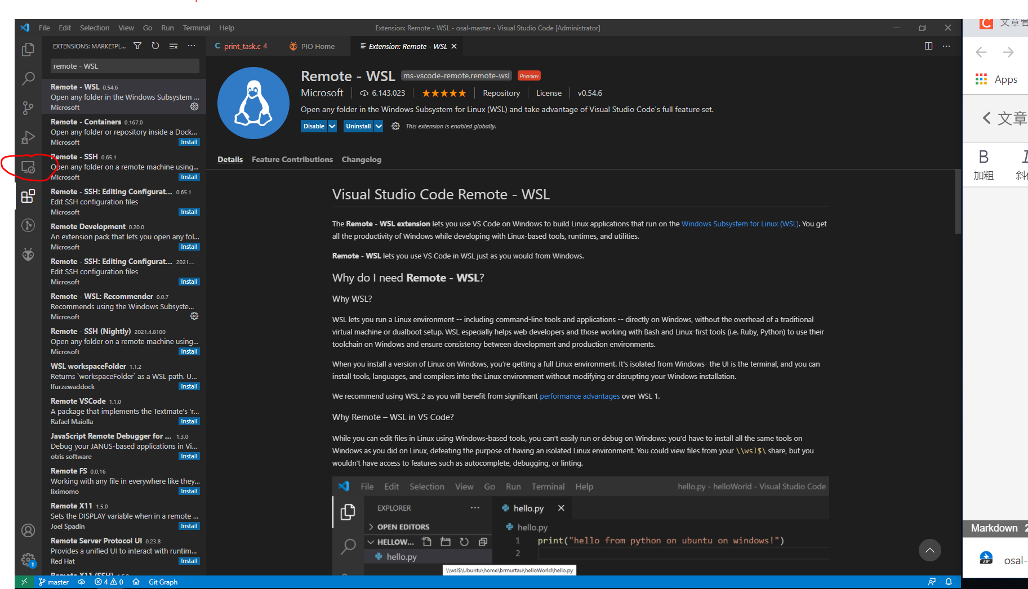Screen dimensions: 1028x589
Task: Click the green remote window status icon
Action: (x=24, y=582)
